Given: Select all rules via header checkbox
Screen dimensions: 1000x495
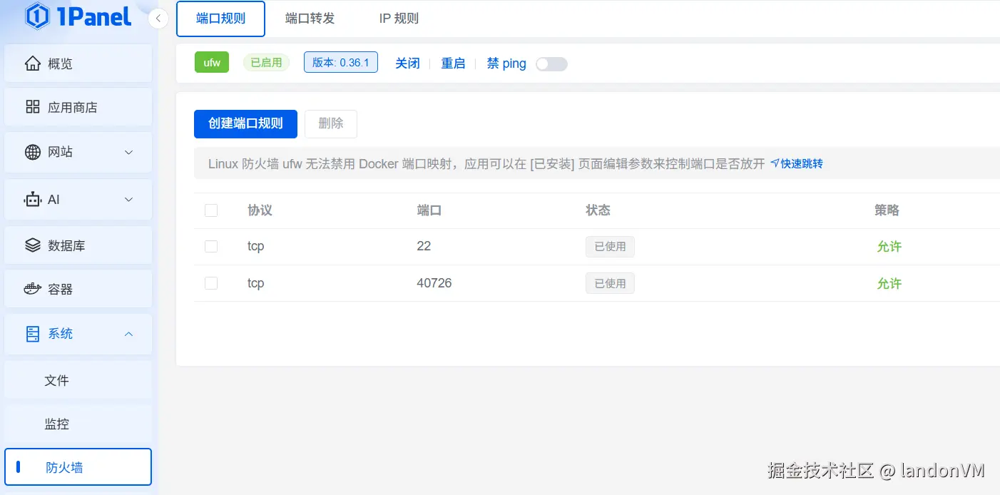Looking at the screenshot, I should (x=211, y=210).
